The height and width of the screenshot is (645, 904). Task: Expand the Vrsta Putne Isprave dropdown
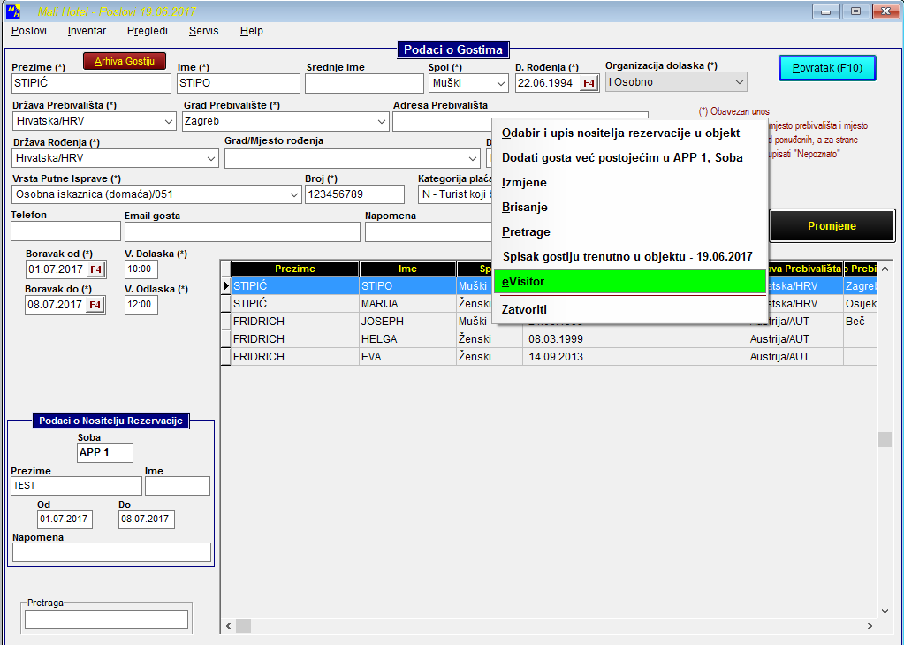(x=294, y=195)
